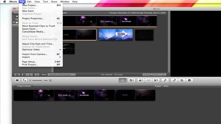The height and width of the screenshot is (124, 221).
Task: Open the Apple menu
Action: pyautogui.click(x=4, y=2)
